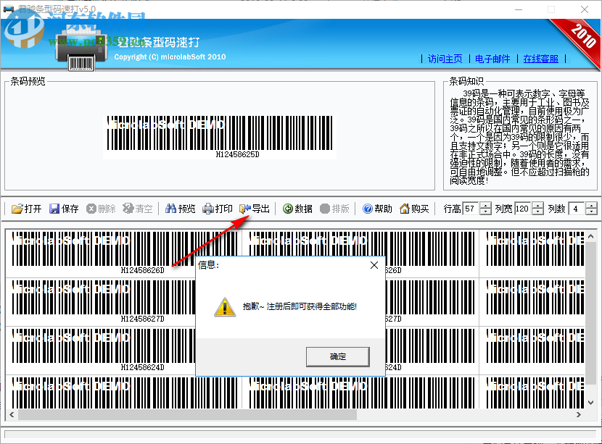Viewport: 602px width, 444px height.
Task: Open email contact via 电子邮件 link
Action: point(492,59)
